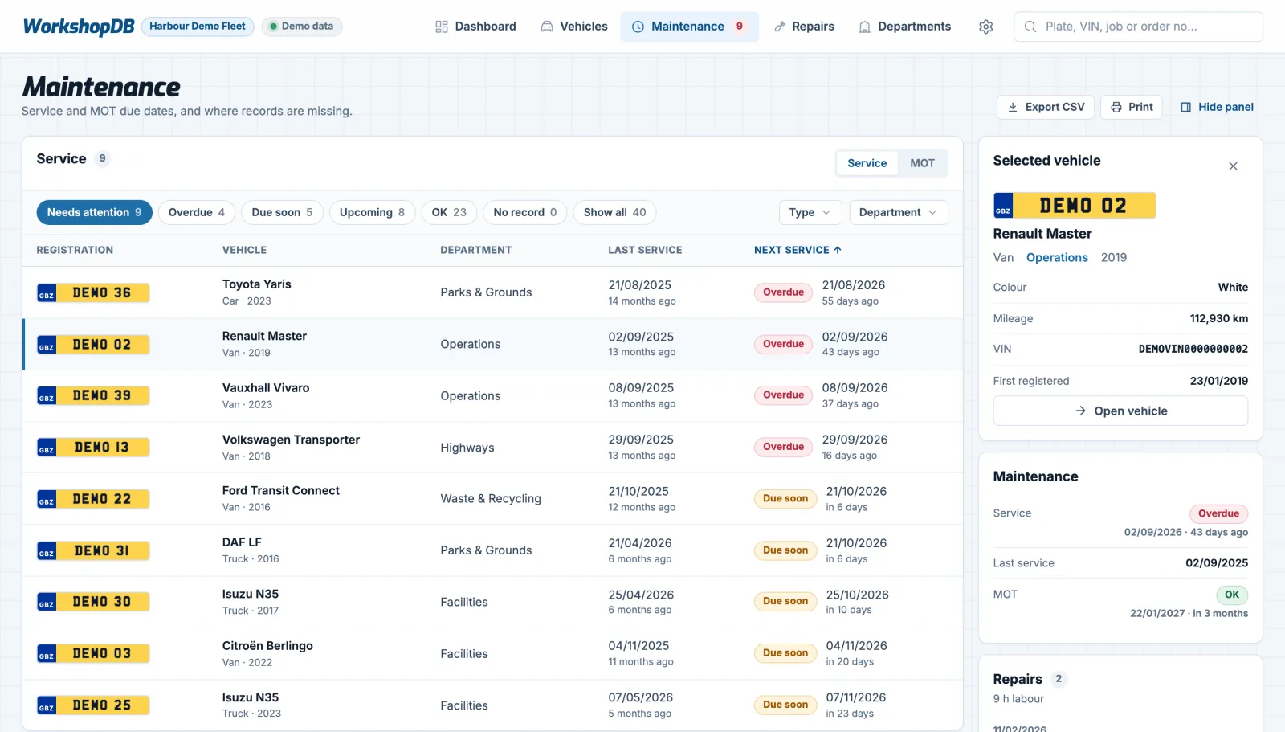This screenshot has height=732, width=1285.
Task: Click the Open vehicle button
Action: (1120, 411)
